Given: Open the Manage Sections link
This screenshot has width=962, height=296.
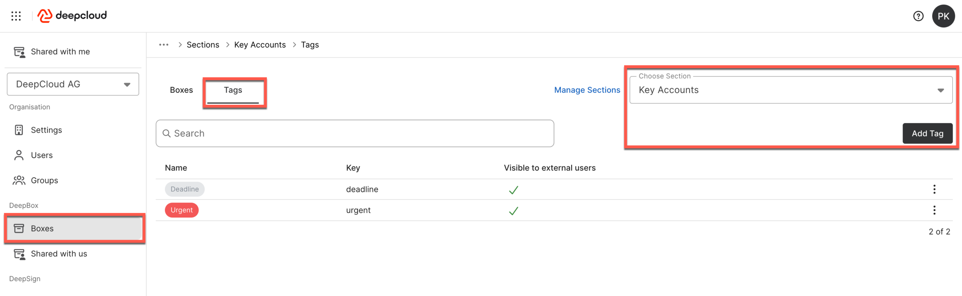Looking at the screenshot, I should 587,90.
